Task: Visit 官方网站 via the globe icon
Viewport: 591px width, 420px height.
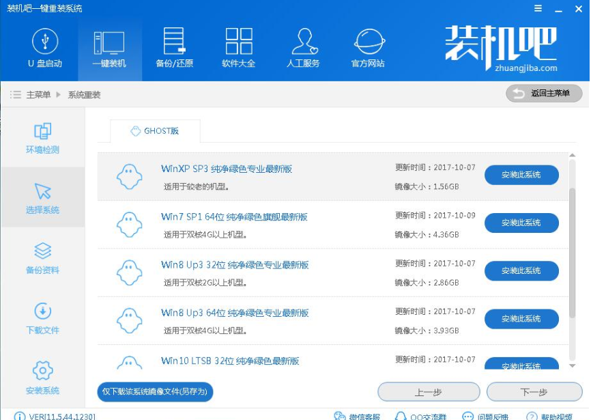Action: [369, 48]
